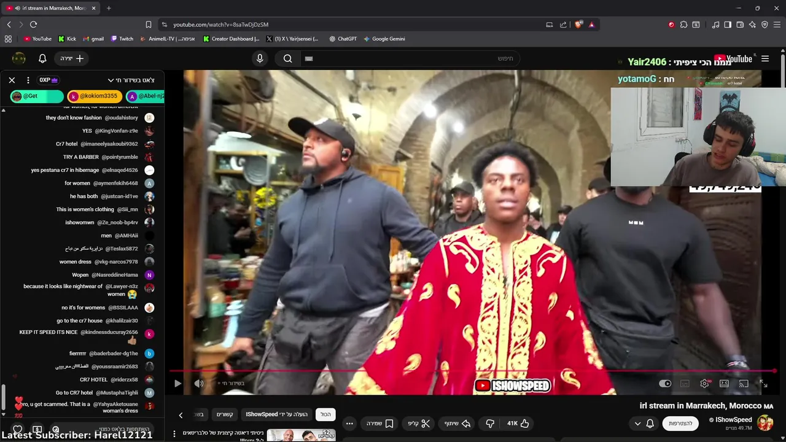This screenshot has height=442, width=786.
Task: Click the browser address bar URL
Action: coord(220,25)
